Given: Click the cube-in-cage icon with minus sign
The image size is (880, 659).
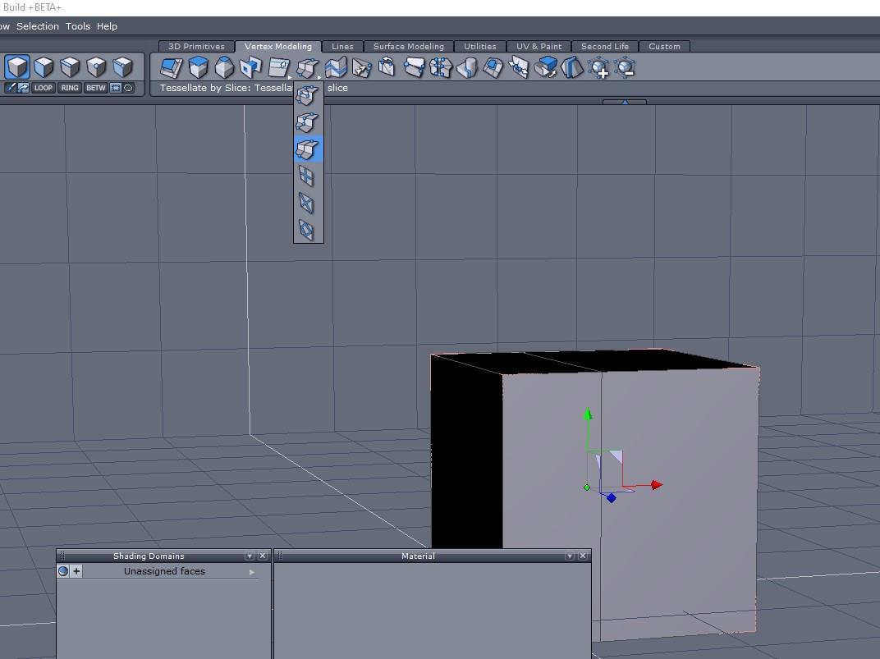Looking at the screenshot, I should (626, 68).
